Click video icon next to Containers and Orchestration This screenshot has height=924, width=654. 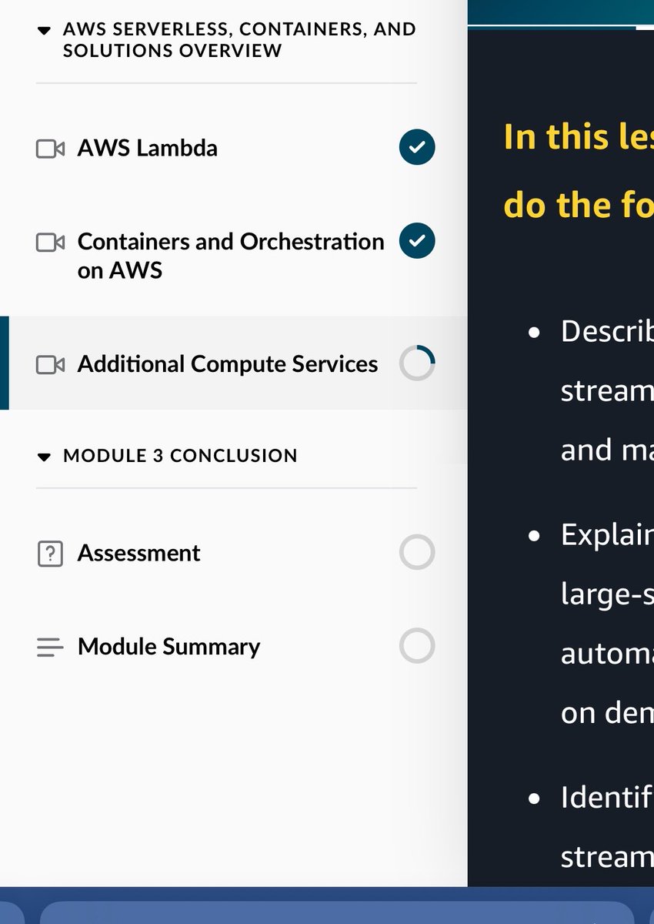point(50,243)
